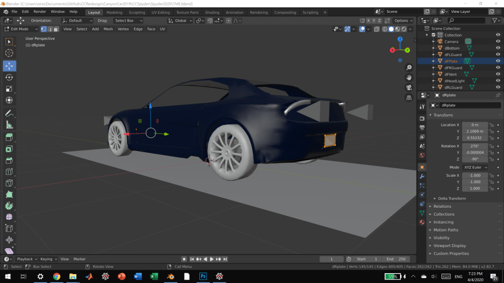Select the Annotate pencil tool
This screenshot has height=283, width=504.
coord(9,113)
